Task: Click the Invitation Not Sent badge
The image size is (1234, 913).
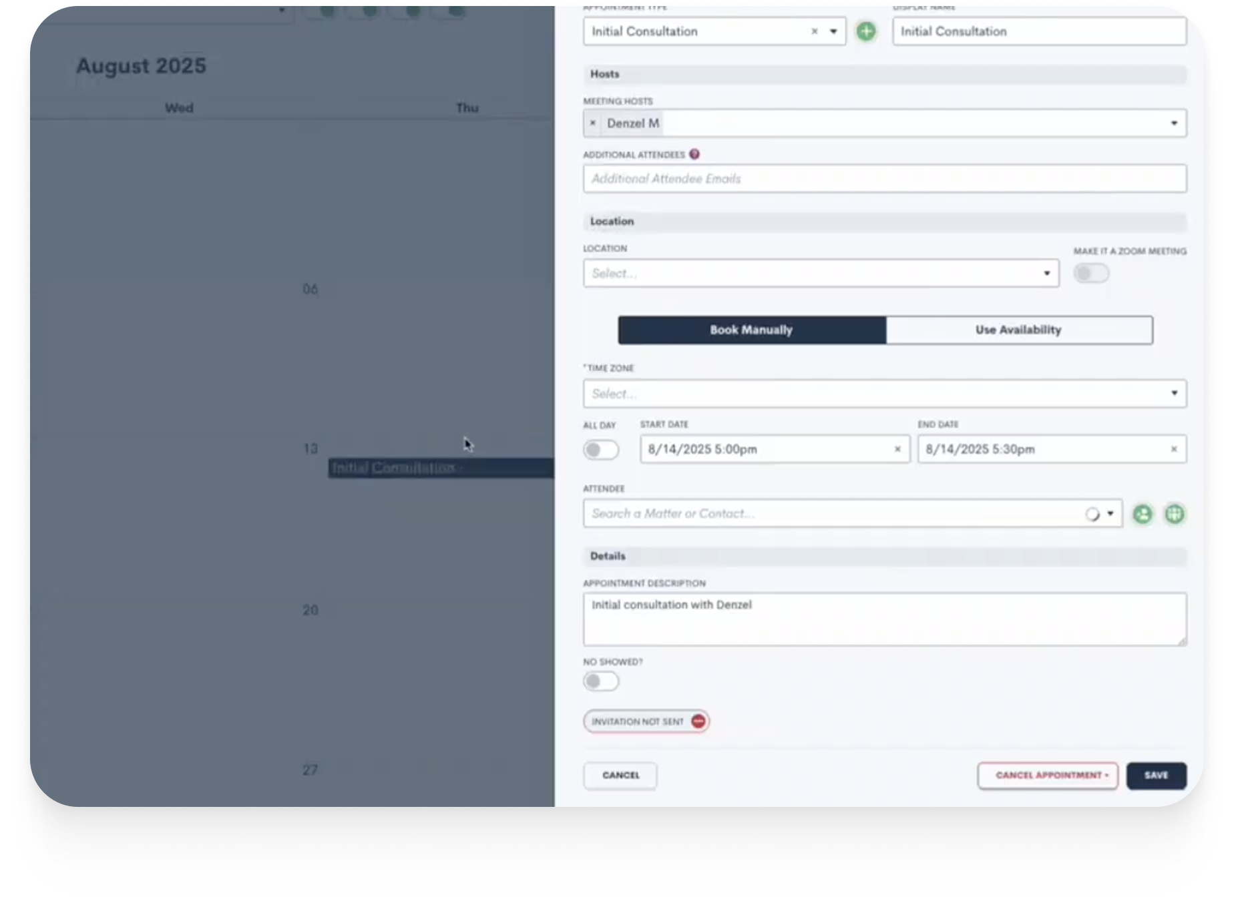Action: click(646, 721)
